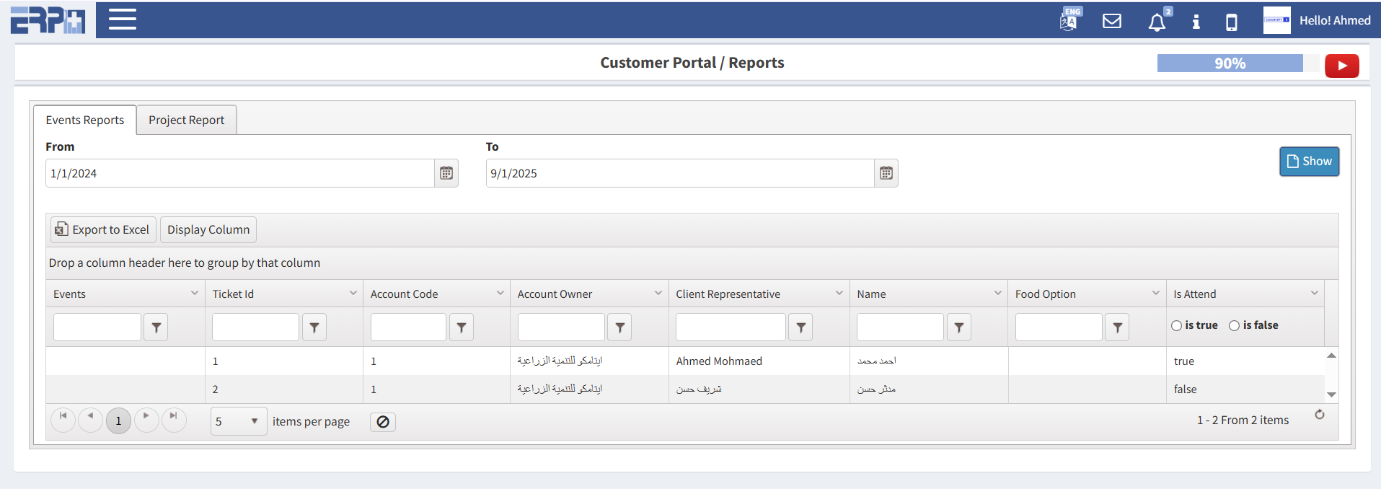
Task: Open the Account Owner column header menu
Action: coord(658,293)
